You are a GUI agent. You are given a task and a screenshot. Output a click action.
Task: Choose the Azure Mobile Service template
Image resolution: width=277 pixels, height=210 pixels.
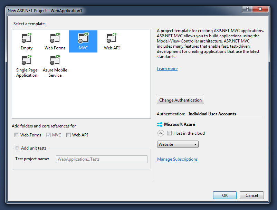[55, 66]
